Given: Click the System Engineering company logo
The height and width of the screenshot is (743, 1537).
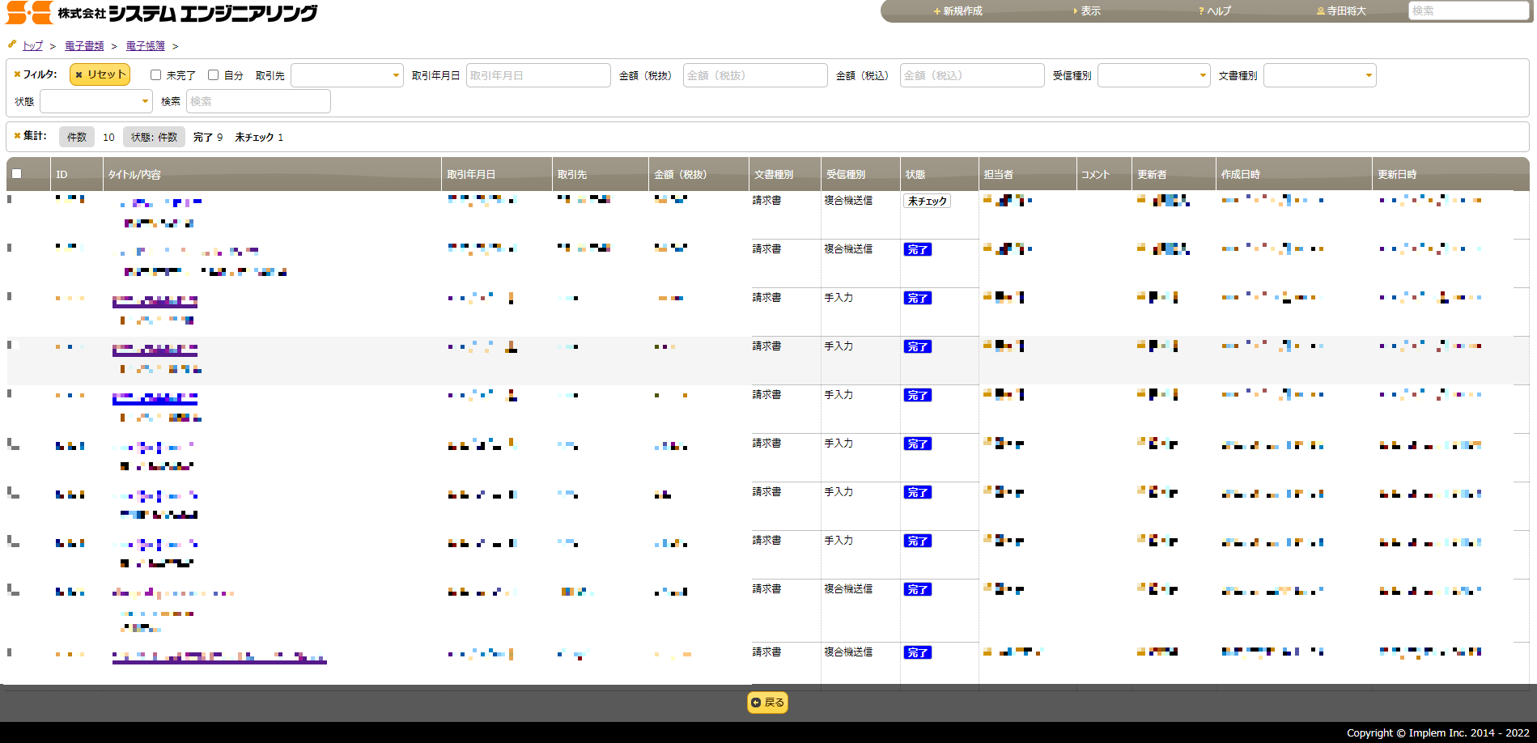Looking at the screenshot, I should point(162,12).
